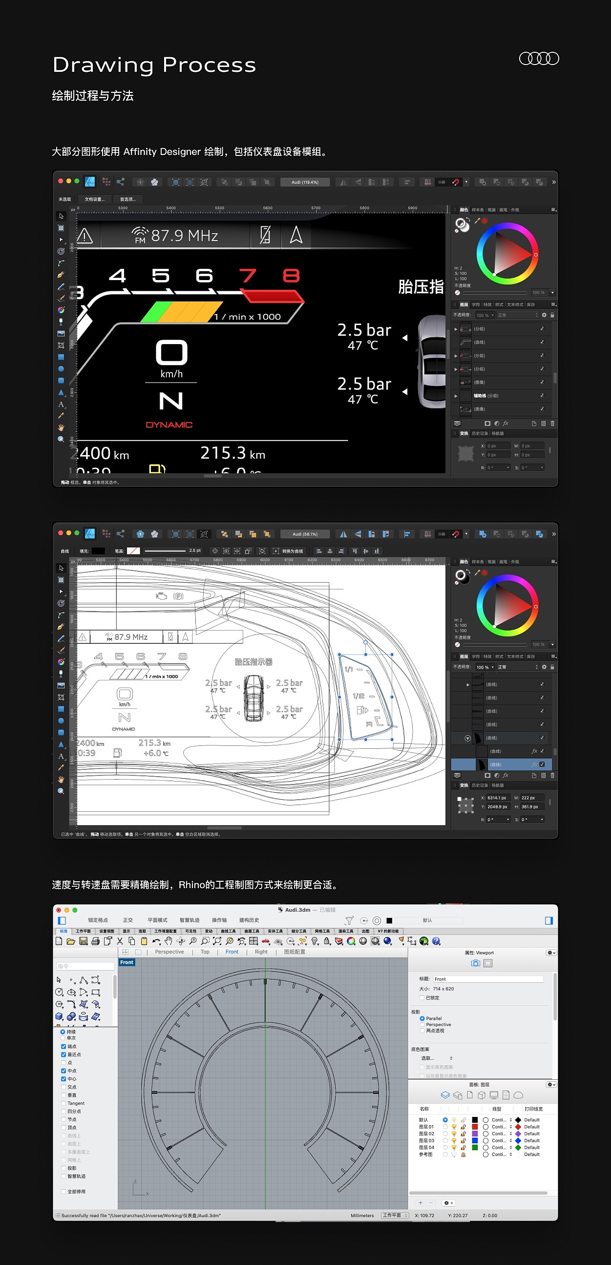Open the 工作平面 status bar dropdown in Rhino
Viewport: 611px width, 1265px height.
395,1216
